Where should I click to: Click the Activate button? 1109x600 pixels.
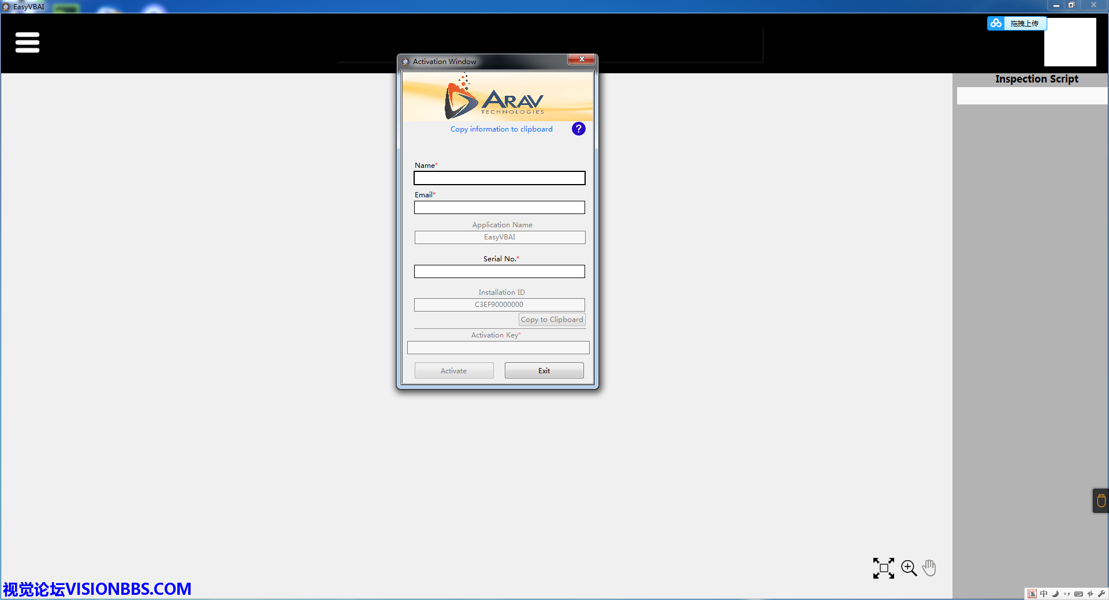click(454, 370)
